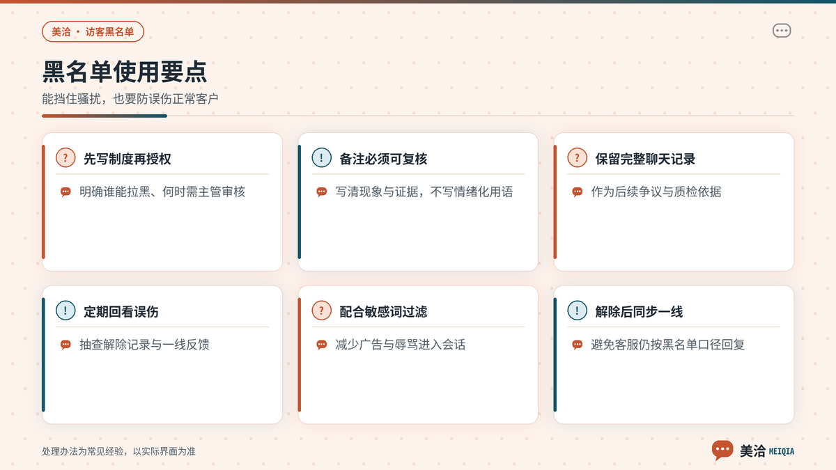Viewport: 836px width, 470px height.
Task: Click the 美洽 orange chat logo icon
Action: pos(722,450)
